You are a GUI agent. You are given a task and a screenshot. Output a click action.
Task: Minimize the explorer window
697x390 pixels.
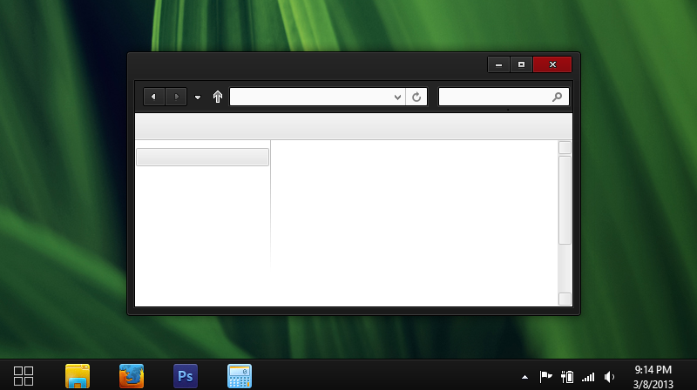[498, 64]
